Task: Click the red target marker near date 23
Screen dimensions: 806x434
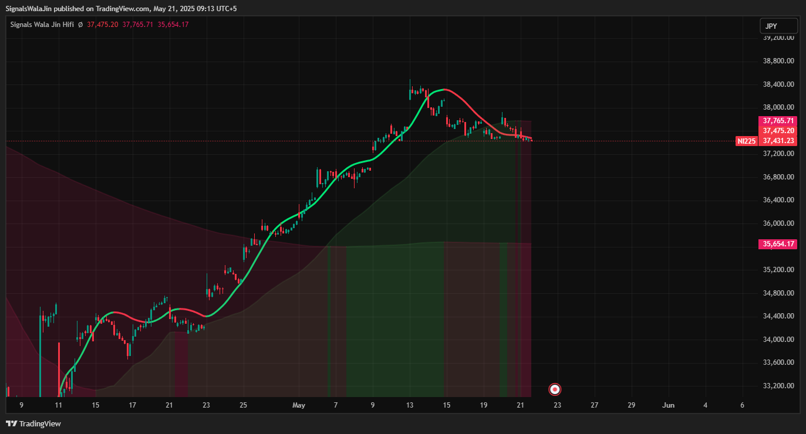Action: (555, 389)
